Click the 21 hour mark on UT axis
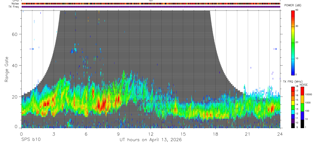The width and height of the screenshot is (315, 145). pyautogui.click(x=248, y=134)
